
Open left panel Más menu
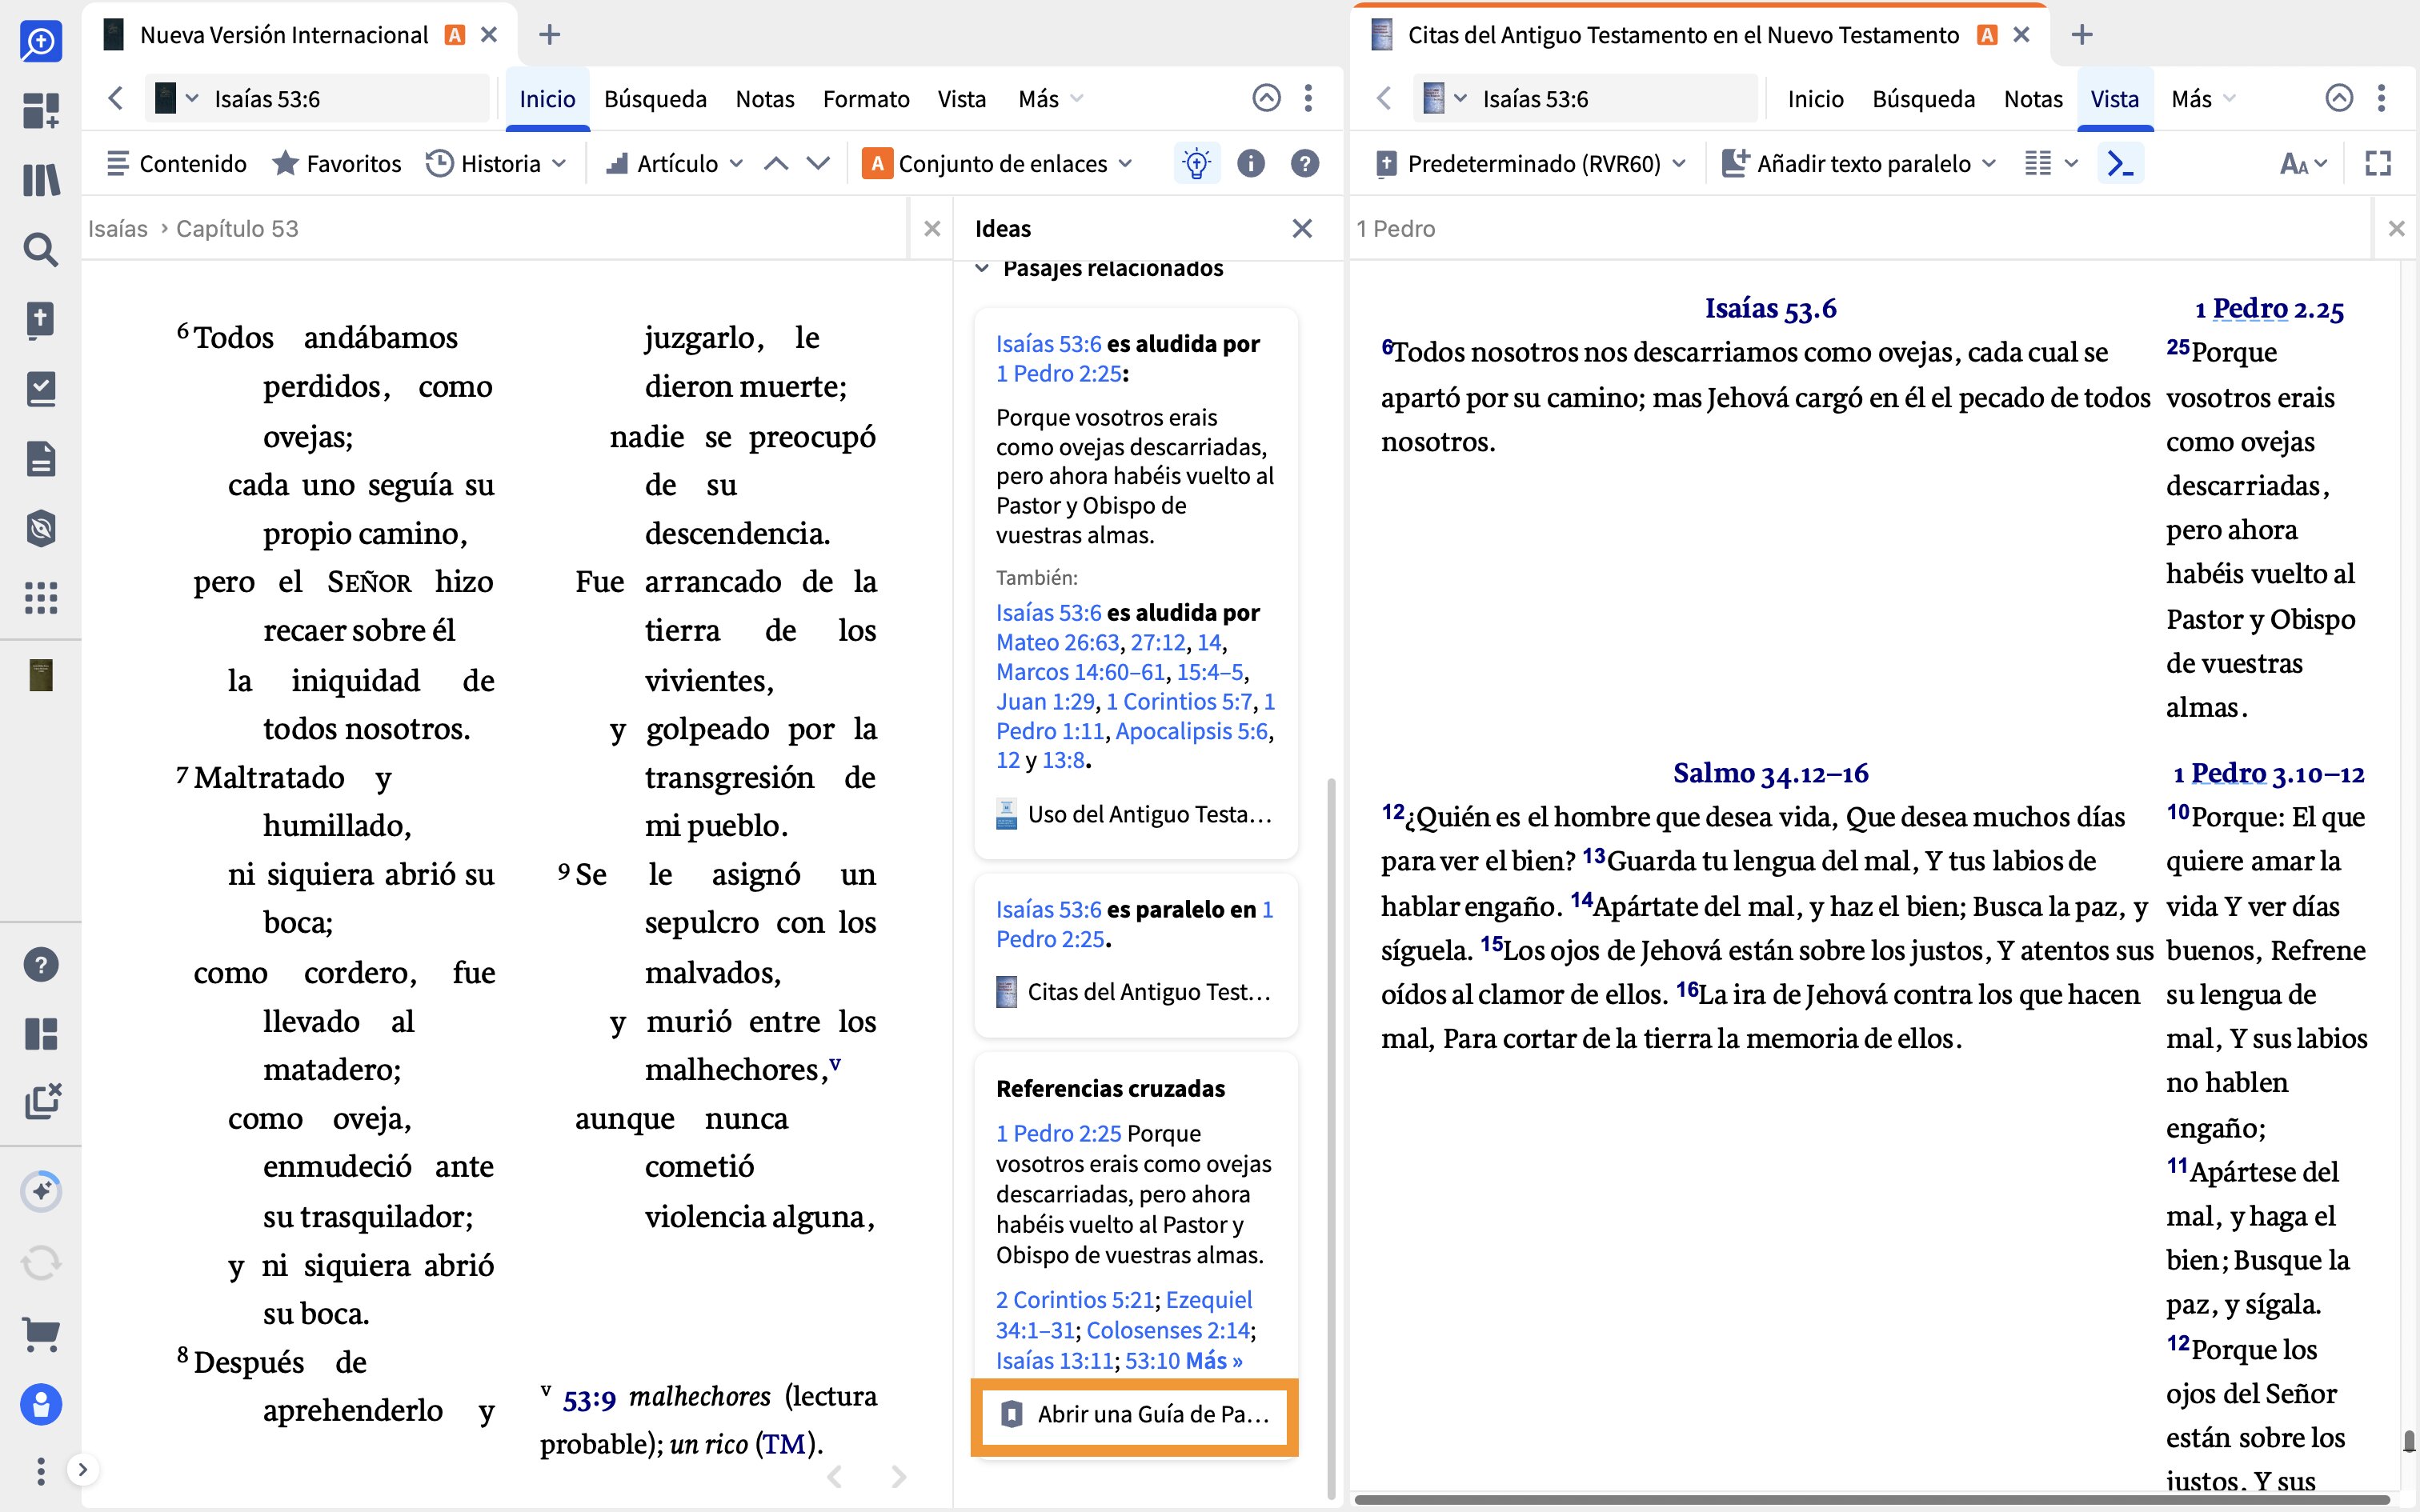point(1050,98)
